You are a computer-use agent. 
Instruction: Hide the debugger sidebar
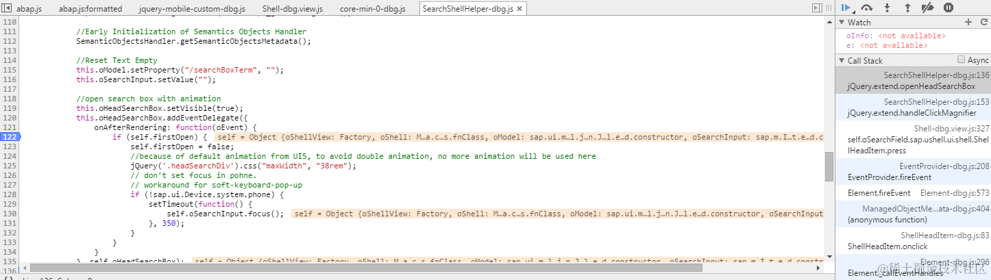818,8
